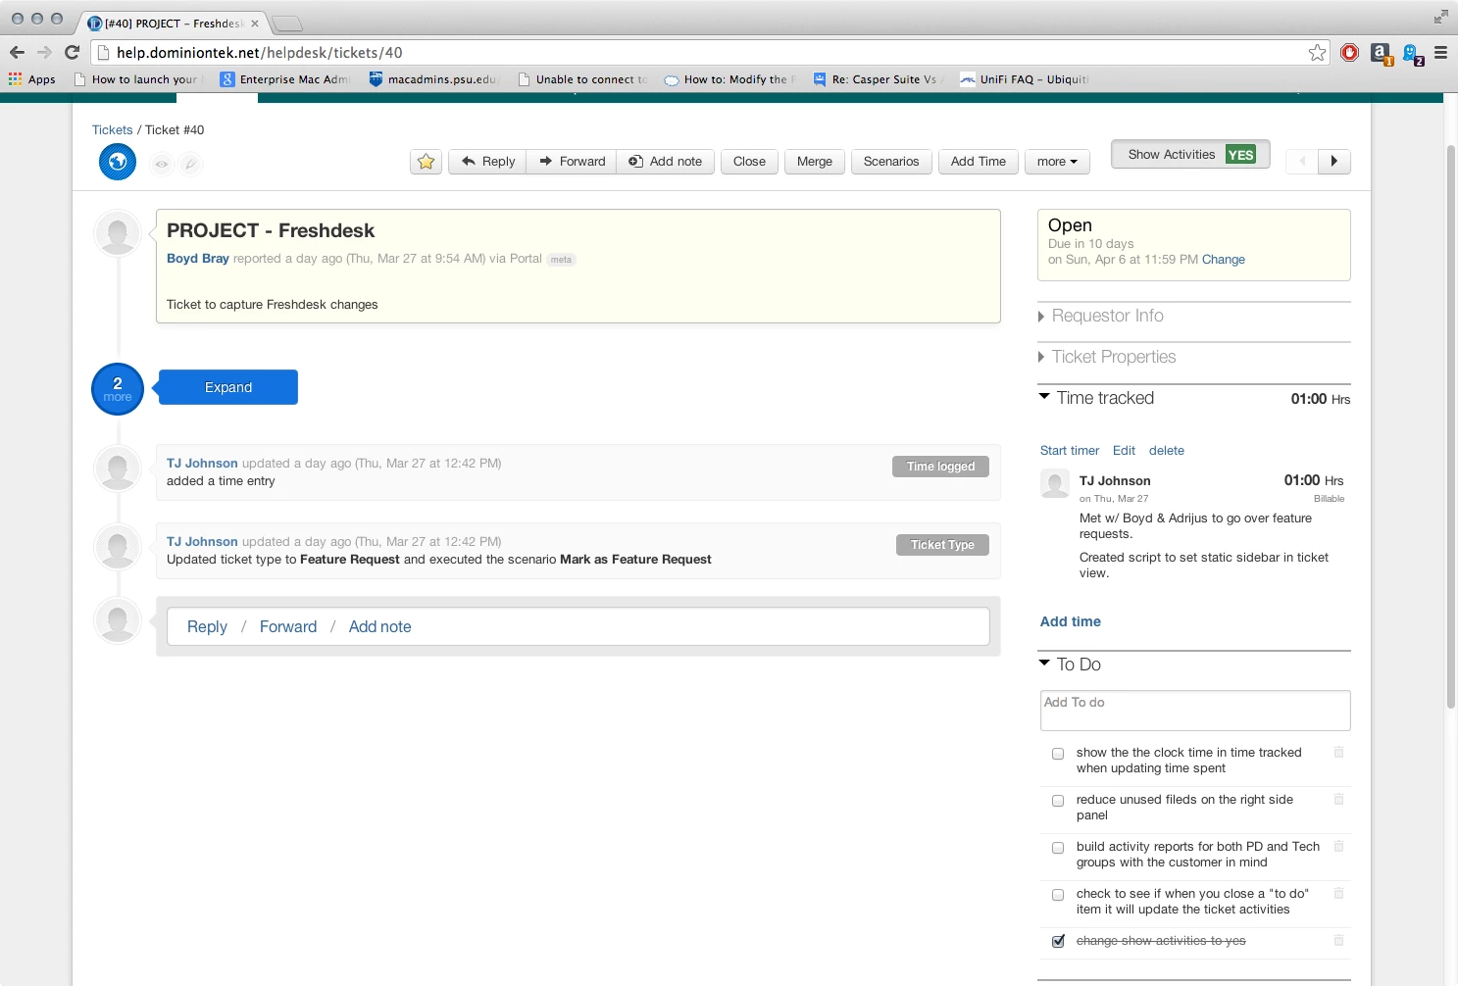Click the Close ticket button
Image resolution: width=1458 pixels, height=986 pixels.
749,162
